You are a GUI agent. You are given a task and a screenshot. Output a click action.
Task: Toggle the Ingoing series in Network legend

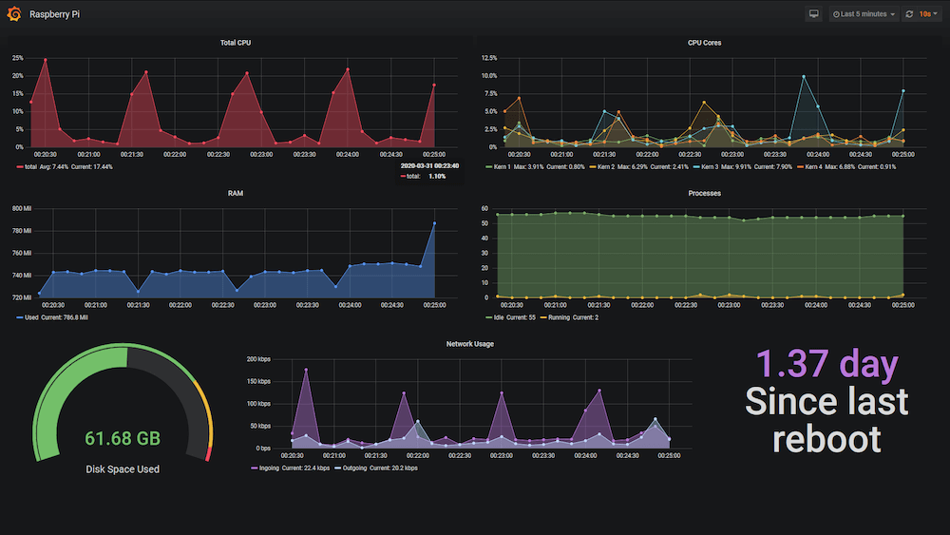[x=266, y=468]
